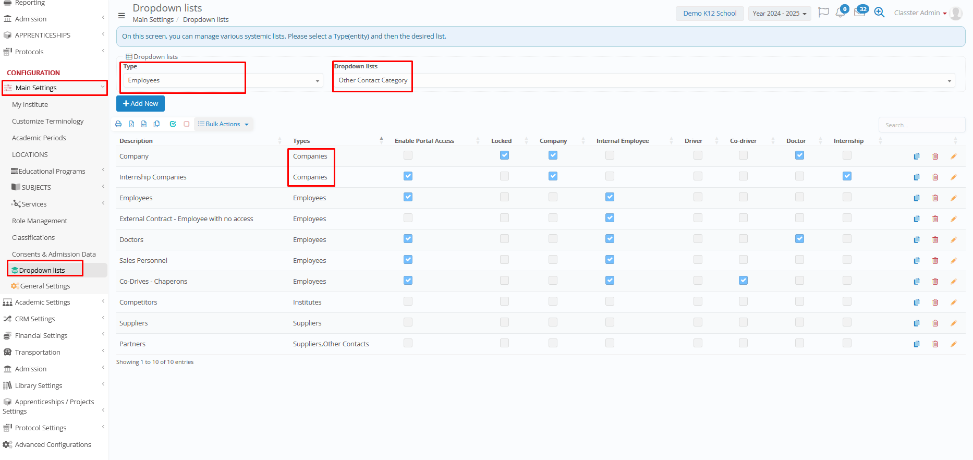This screenshot has height=460, width=973.
Task: Edit the Doctors row with pencil icon
Action: point(953,240)
